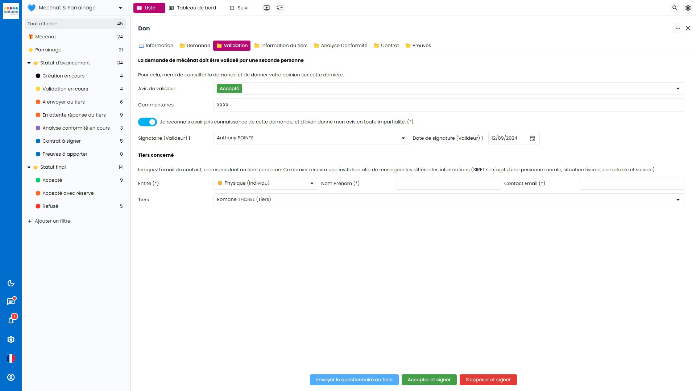Open search with the magnifier icon

coord(674,8)
